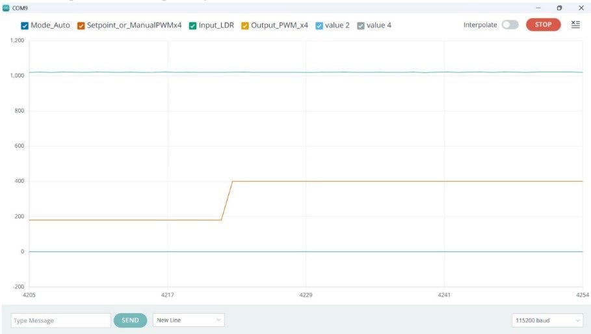The image size is (591, 334).
Task: Click the New Line dropdown chevron arrow
Action: tap(218, 320)
